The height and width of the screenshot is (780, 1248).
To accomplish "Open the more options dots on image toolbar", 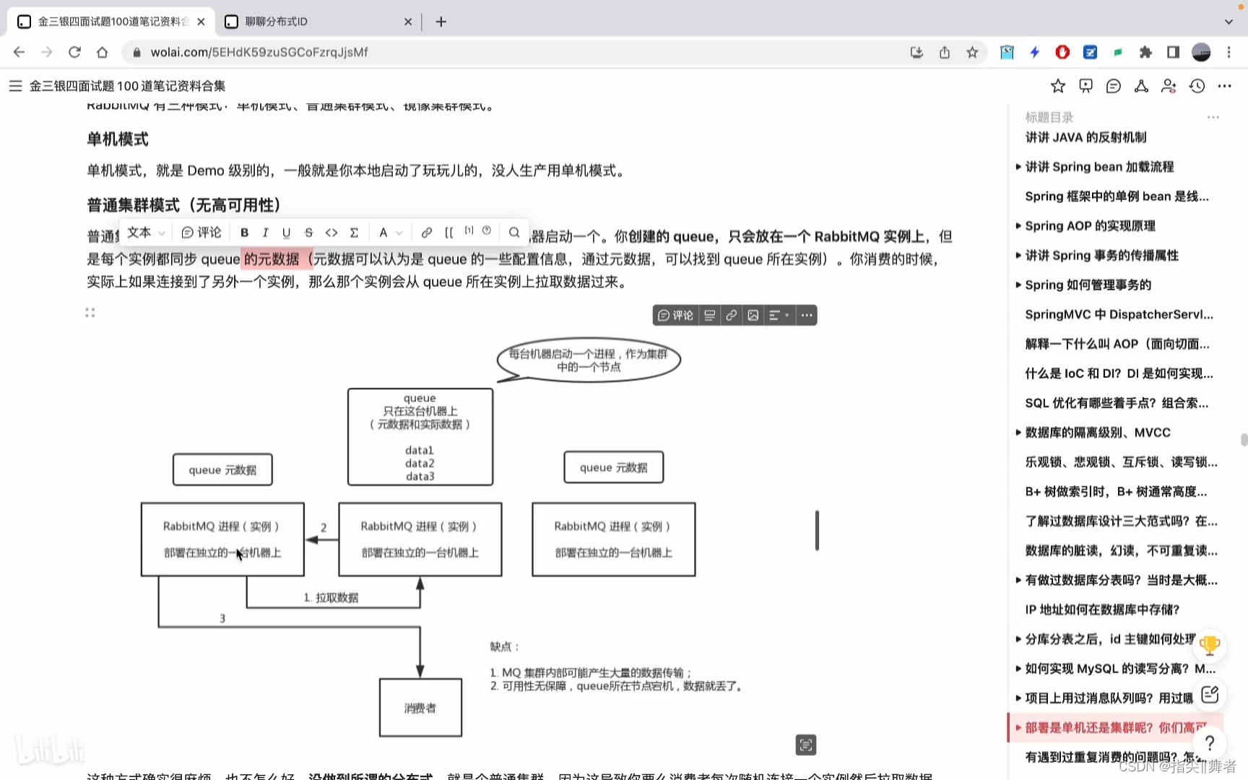I will (x=807, y=316).
